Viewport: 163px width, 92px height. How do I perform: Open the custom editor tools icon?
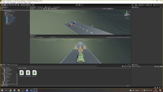click(x=18, y=5)
